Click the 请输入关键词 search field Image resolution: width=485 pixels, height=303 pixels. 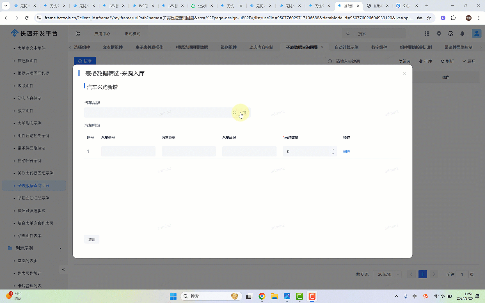[x=358, y=61]
